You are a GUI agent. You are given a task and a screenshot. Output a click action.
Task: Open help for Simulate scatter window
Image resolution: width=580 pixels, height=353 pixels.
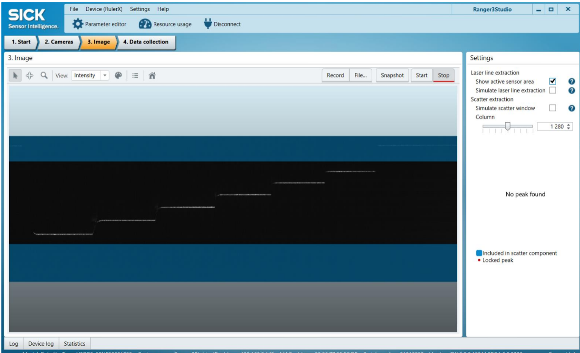(x=571, y=108)
